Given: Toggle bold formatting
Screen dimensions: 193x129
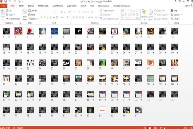Looking at the screenshot, I should (x=41, y=17).
